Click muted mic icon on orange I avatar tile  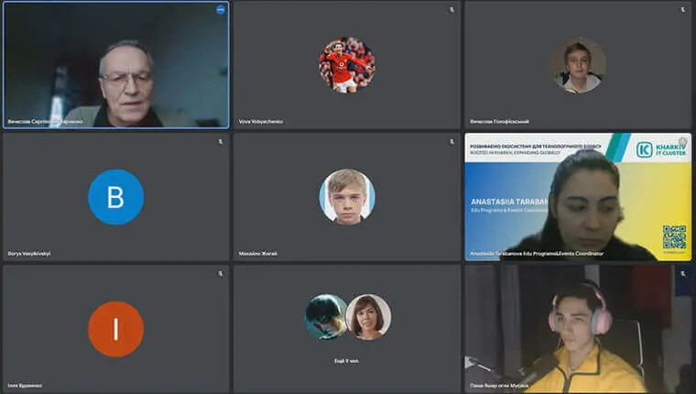point(221,274)
